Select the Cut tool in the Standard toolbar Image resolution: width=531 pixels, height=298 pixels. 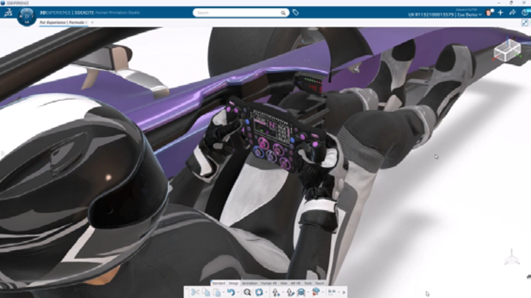point(195,292)
